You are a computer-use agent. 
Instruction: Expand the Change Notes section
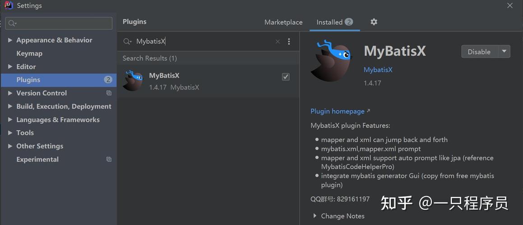pyautogui.click(x=315, y=216)
